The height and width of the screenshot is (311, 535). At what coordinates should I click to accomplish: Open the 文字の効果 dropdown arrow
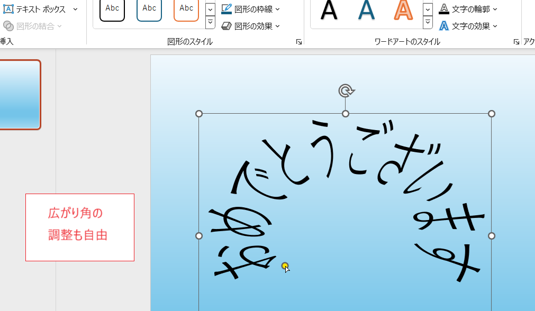[495, 26]
